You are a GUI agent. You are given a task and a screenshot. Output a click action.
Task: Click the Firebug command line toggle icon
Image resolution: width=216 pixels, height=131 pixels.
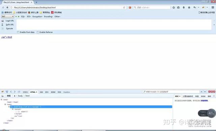click(19, 92)
